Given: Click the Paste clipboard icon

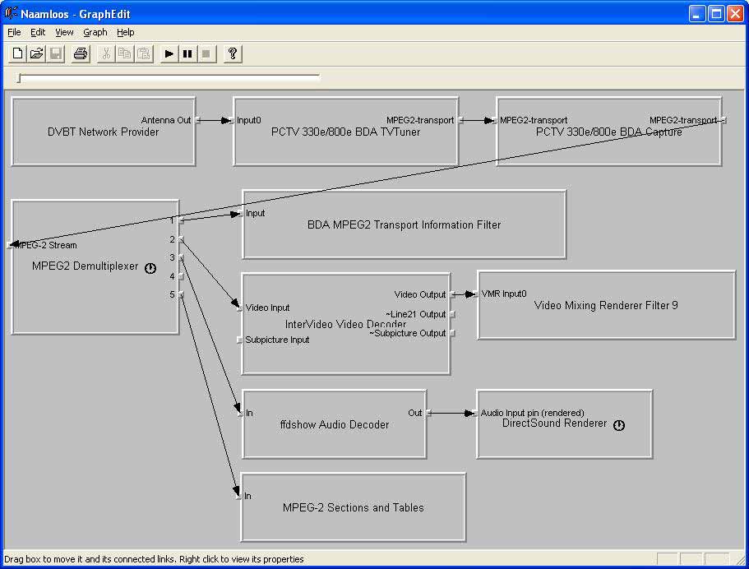Looking at the screenshot, I should 144,53.
